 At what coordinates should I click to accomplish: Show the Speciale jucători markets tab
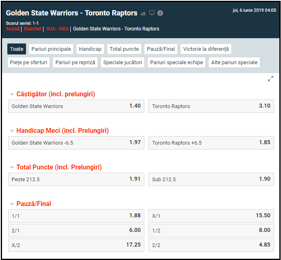(122, 63)
